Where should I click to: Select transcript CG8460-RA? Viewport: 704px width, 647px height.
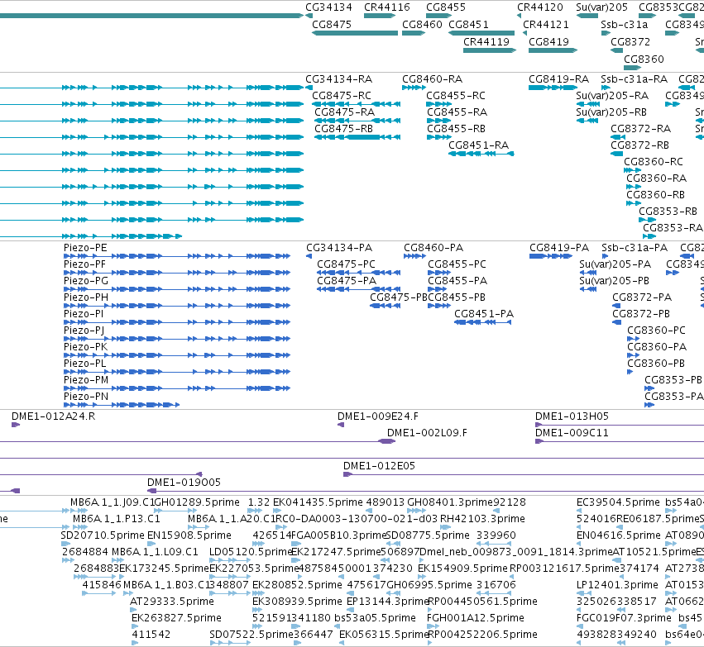tap(433, 79)
